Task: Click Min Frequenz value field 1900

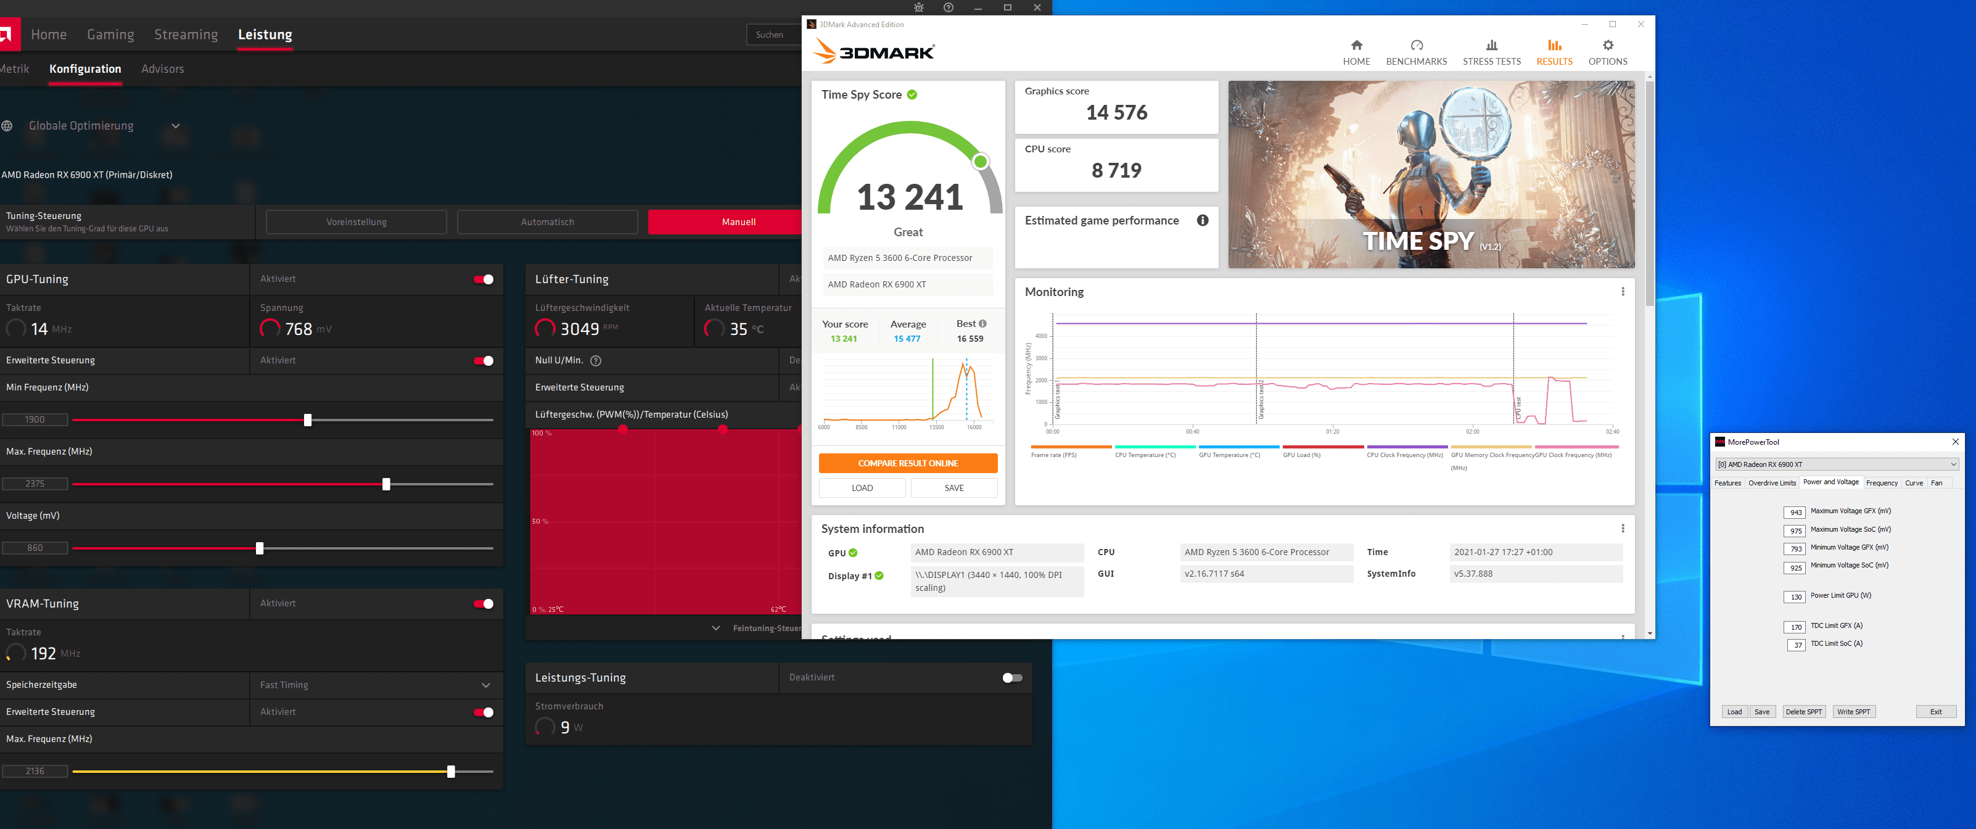Action: click(x=35, y=419)
